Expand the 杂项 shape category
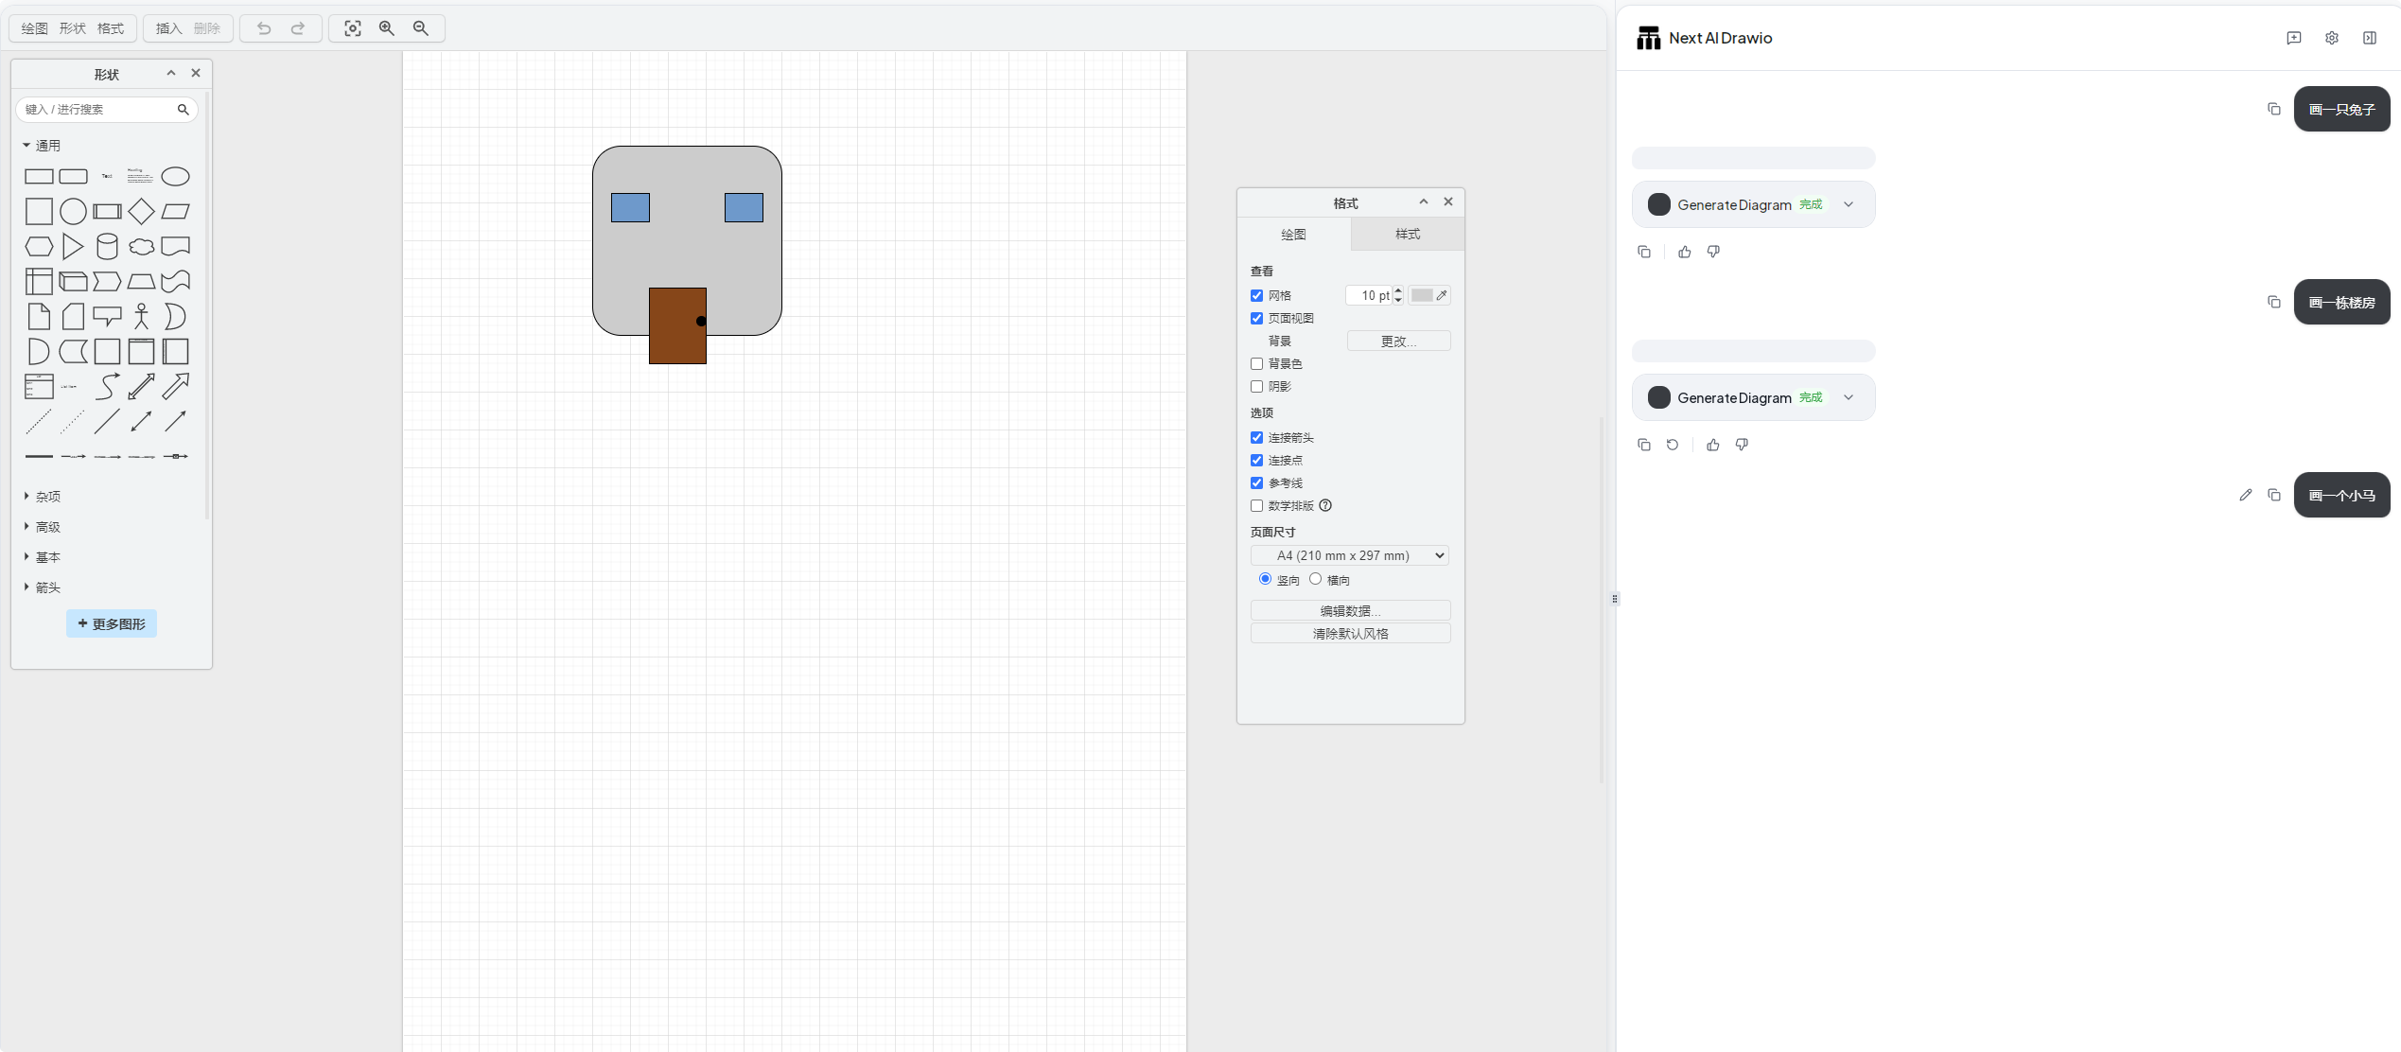Viewport: 2401px width, 1052px height. (x=47, y=497)
